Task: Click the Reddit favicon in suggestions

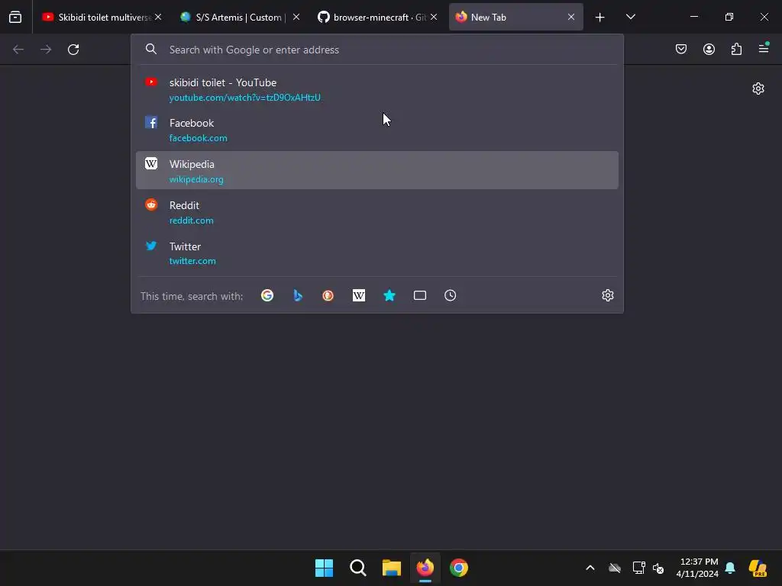Action: (151, 204)
